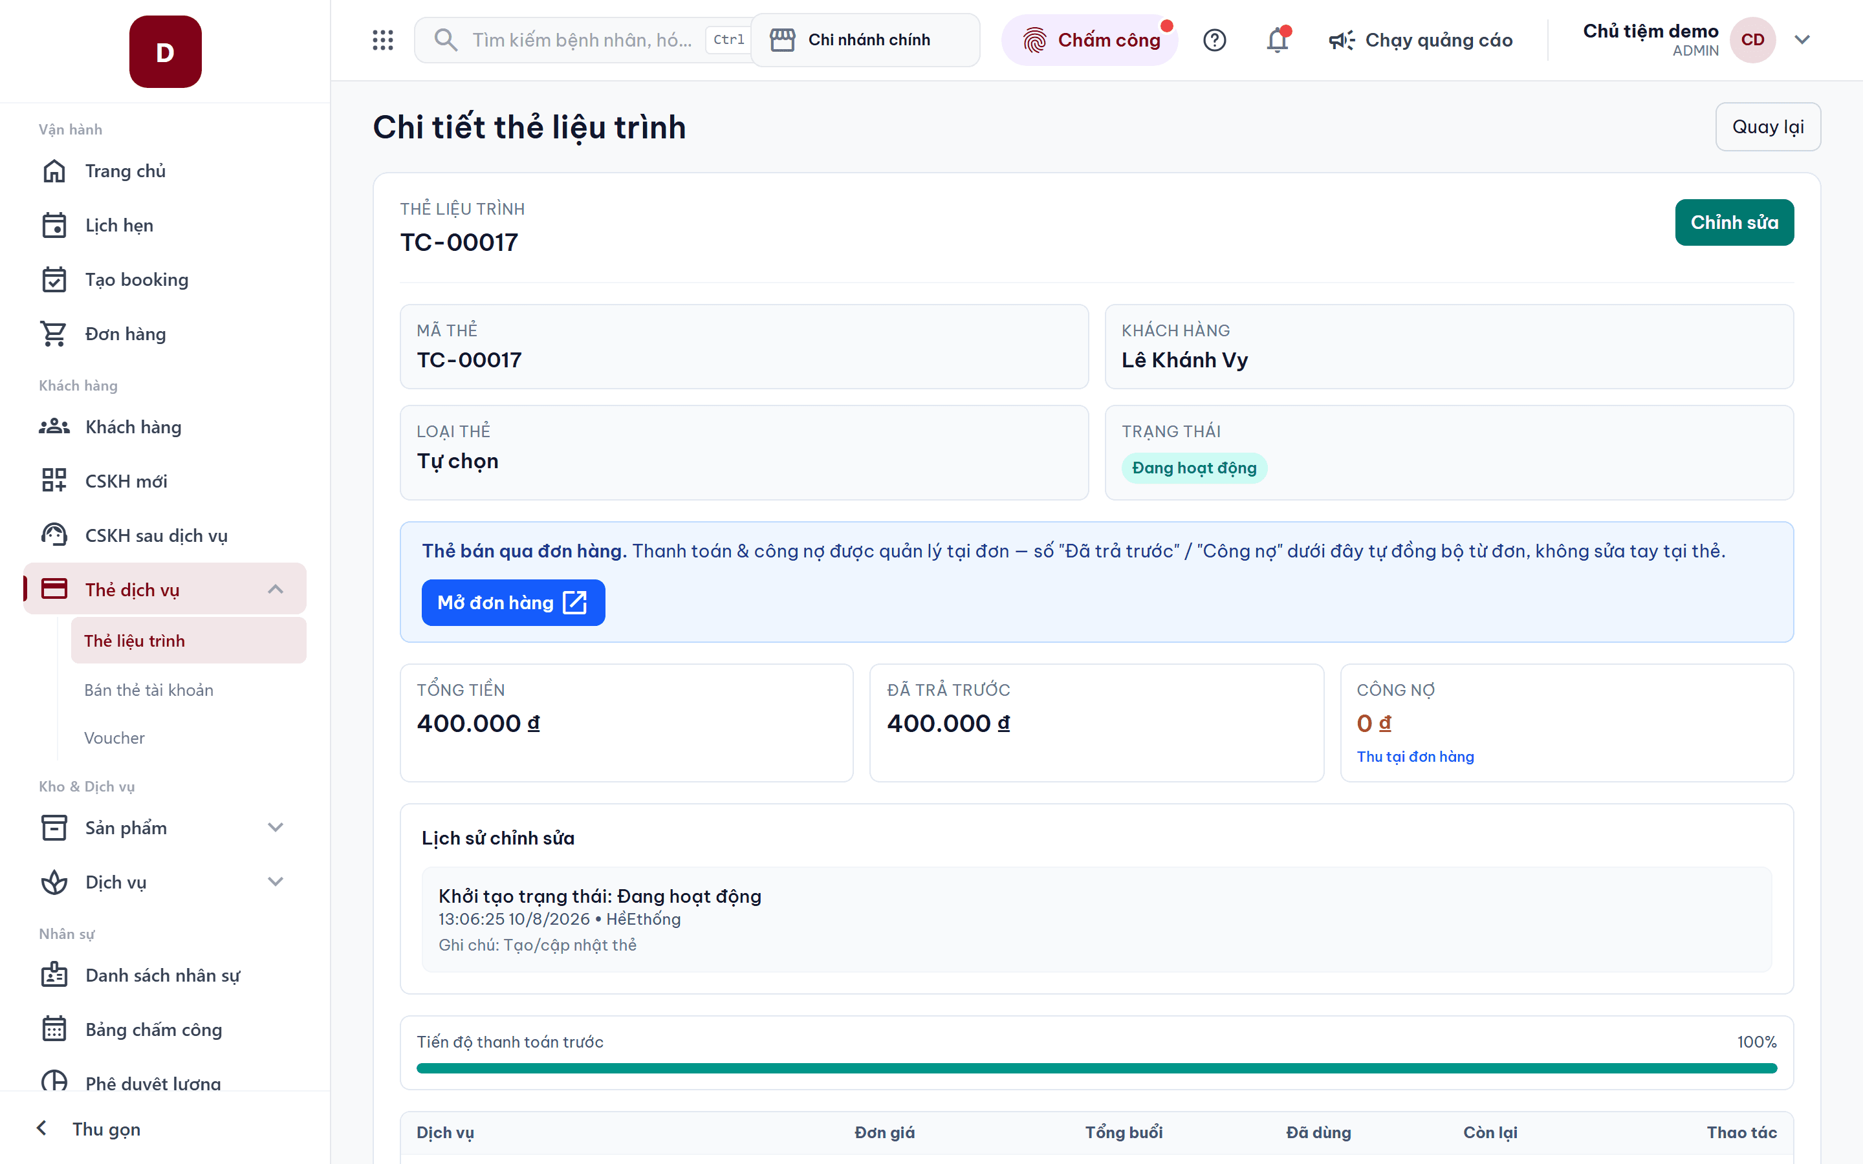
Task: Open Phê duyệt lương menu item
Action: coord(165,1081)
